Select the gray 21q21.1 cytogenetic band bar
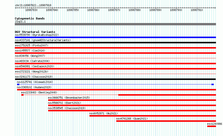Image resolution: width=223 pixels, height=136 pixels. pyautogui.click(x=115, y=24)
